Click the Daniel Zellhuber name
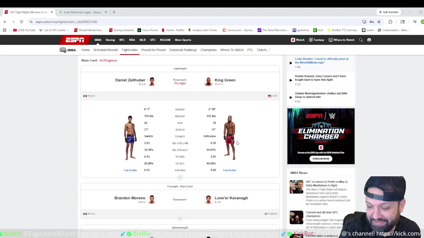 [130, 80]
